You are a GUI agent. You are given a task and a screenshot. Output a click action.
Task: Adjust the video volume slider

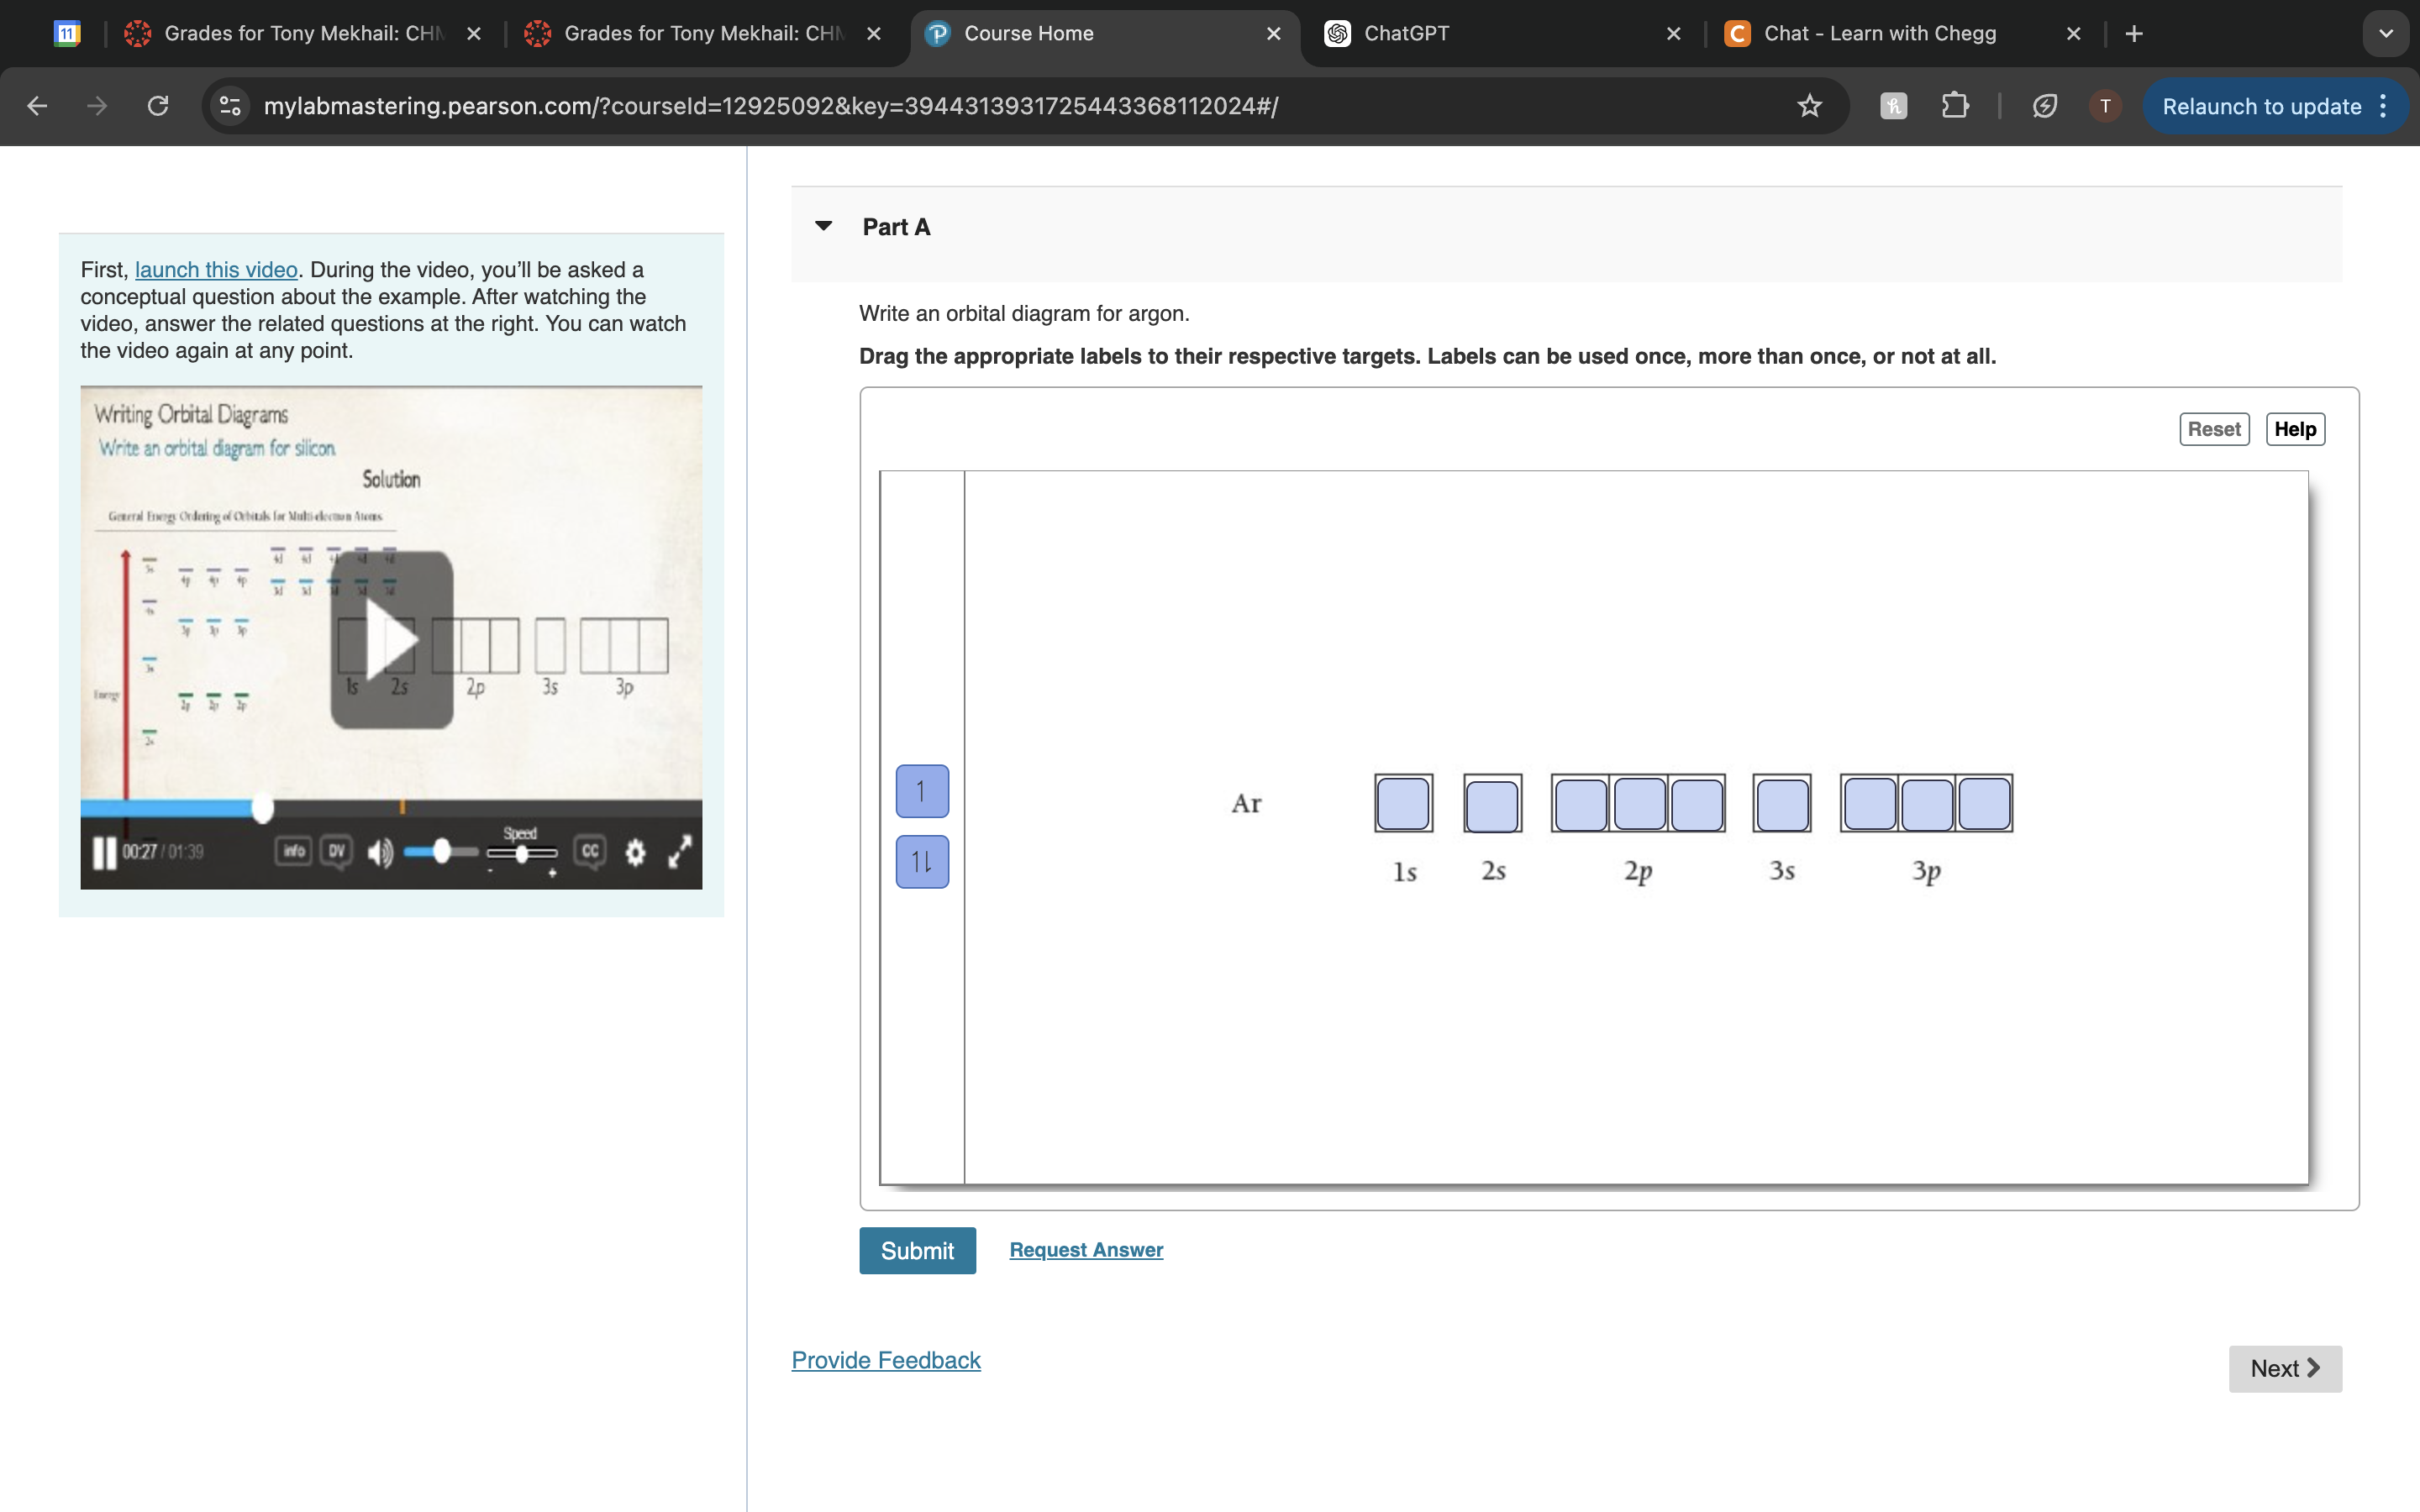(440, 851)
